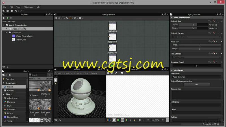Screen dimensions: 226x127
Task: Click the Output Size Width slider
Action: (193, 25)
